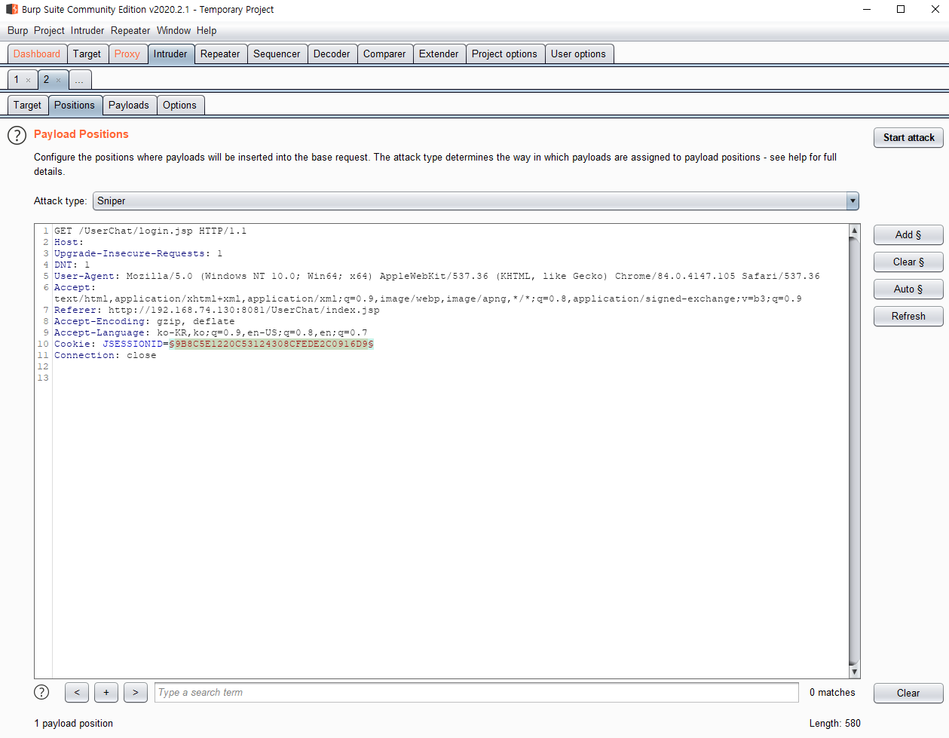Minimize the Burp Suite window
This screenshot has height=738, width=949.
(866, 9)
